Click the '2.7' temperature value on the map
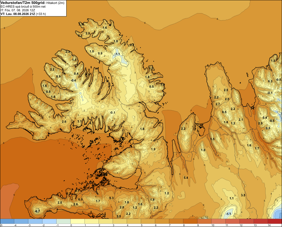Screen dimensions: 282x227 [x=218, y=104]
